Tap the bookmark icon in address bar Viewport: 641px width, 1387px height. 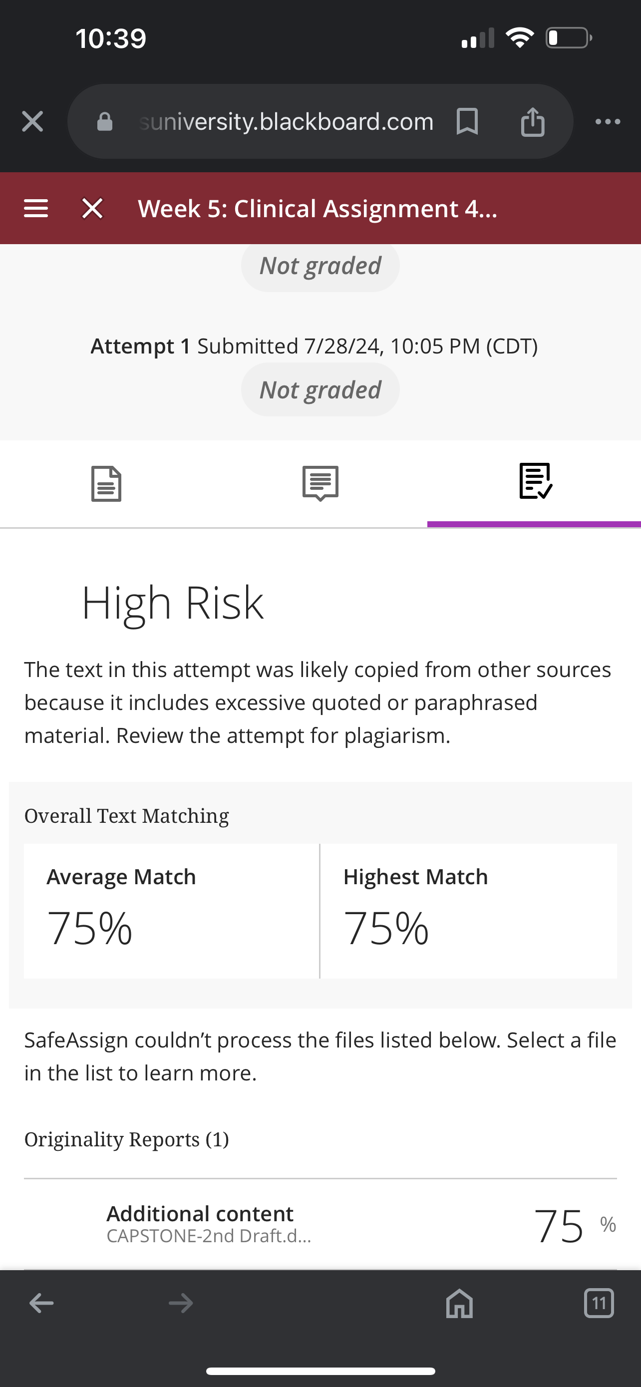coord(467,121)
